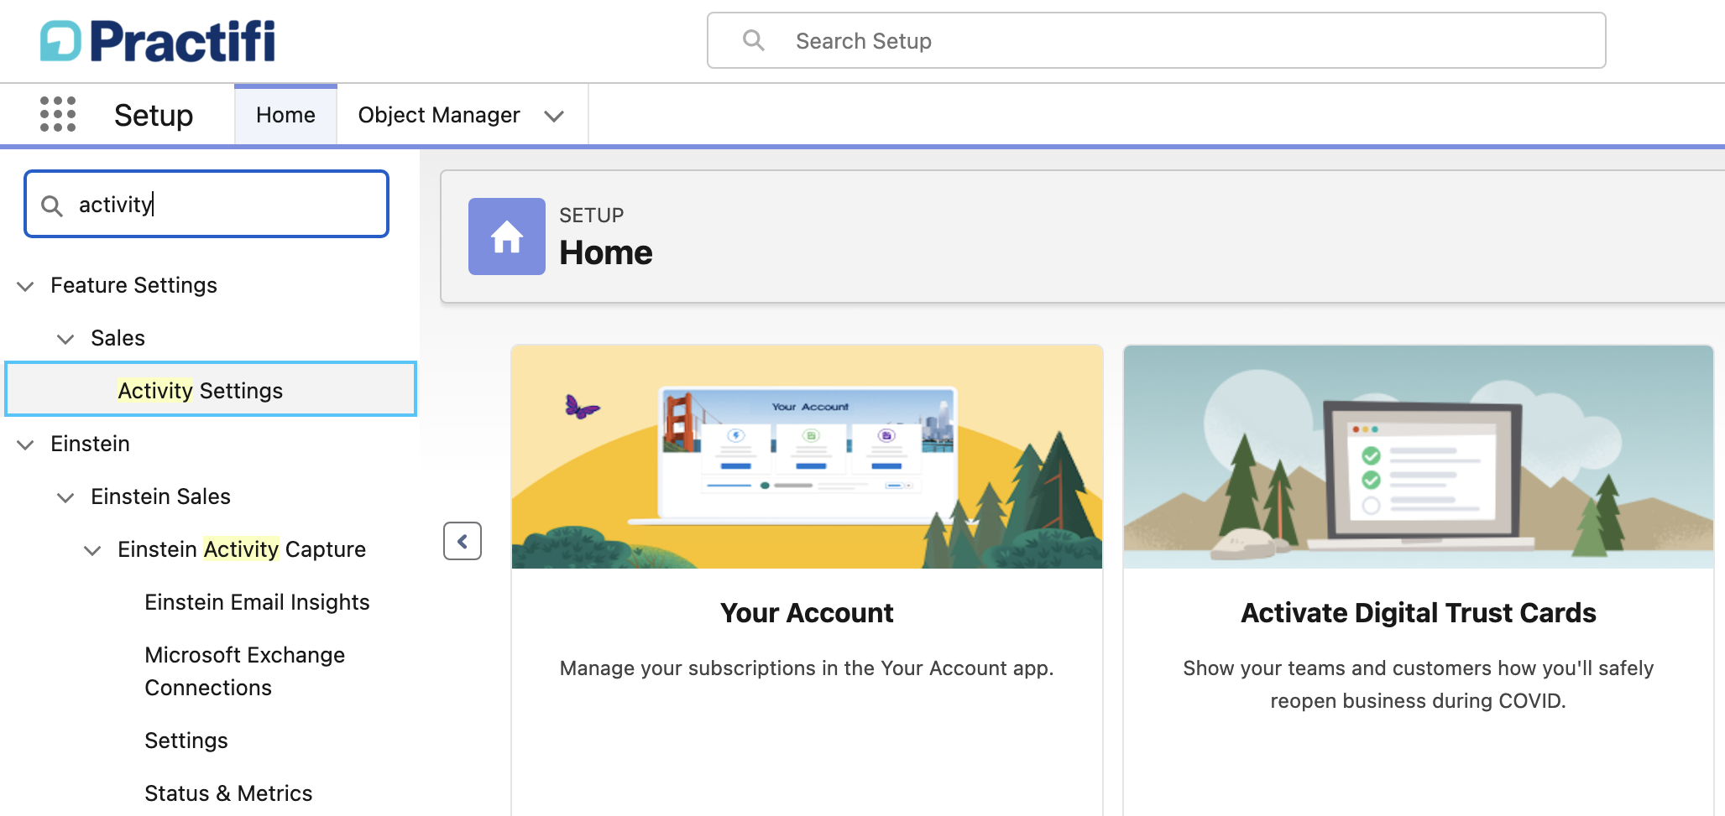Viewport: 1725px width, 816px height.
Task: Click the Your Account card title
Action: point(807,613)
